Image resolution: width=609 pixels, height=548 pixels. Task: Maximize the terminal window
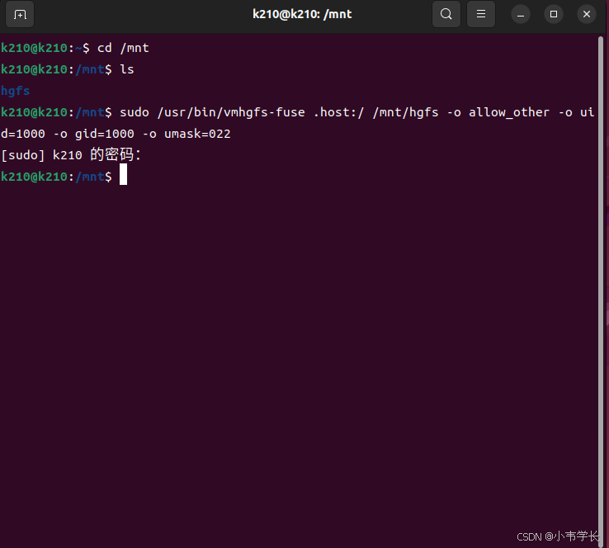coord(554,14)
